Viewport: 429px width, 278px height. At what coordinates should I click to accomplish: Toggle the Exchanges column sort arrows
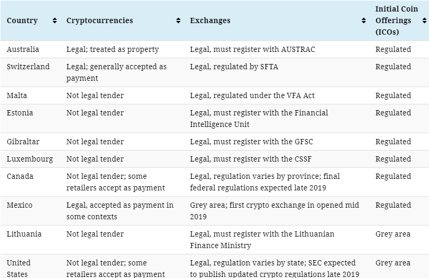[364, 20]
